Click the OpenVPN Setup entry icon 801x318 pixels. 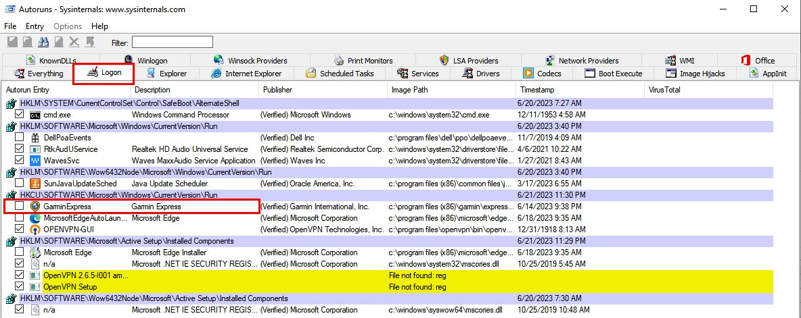click(x=35, y=287)
